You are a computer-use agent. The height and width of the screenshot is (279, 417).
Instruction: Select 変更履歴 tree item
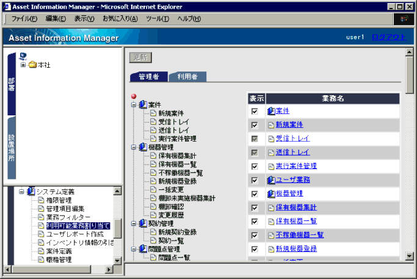pos(171,215)
